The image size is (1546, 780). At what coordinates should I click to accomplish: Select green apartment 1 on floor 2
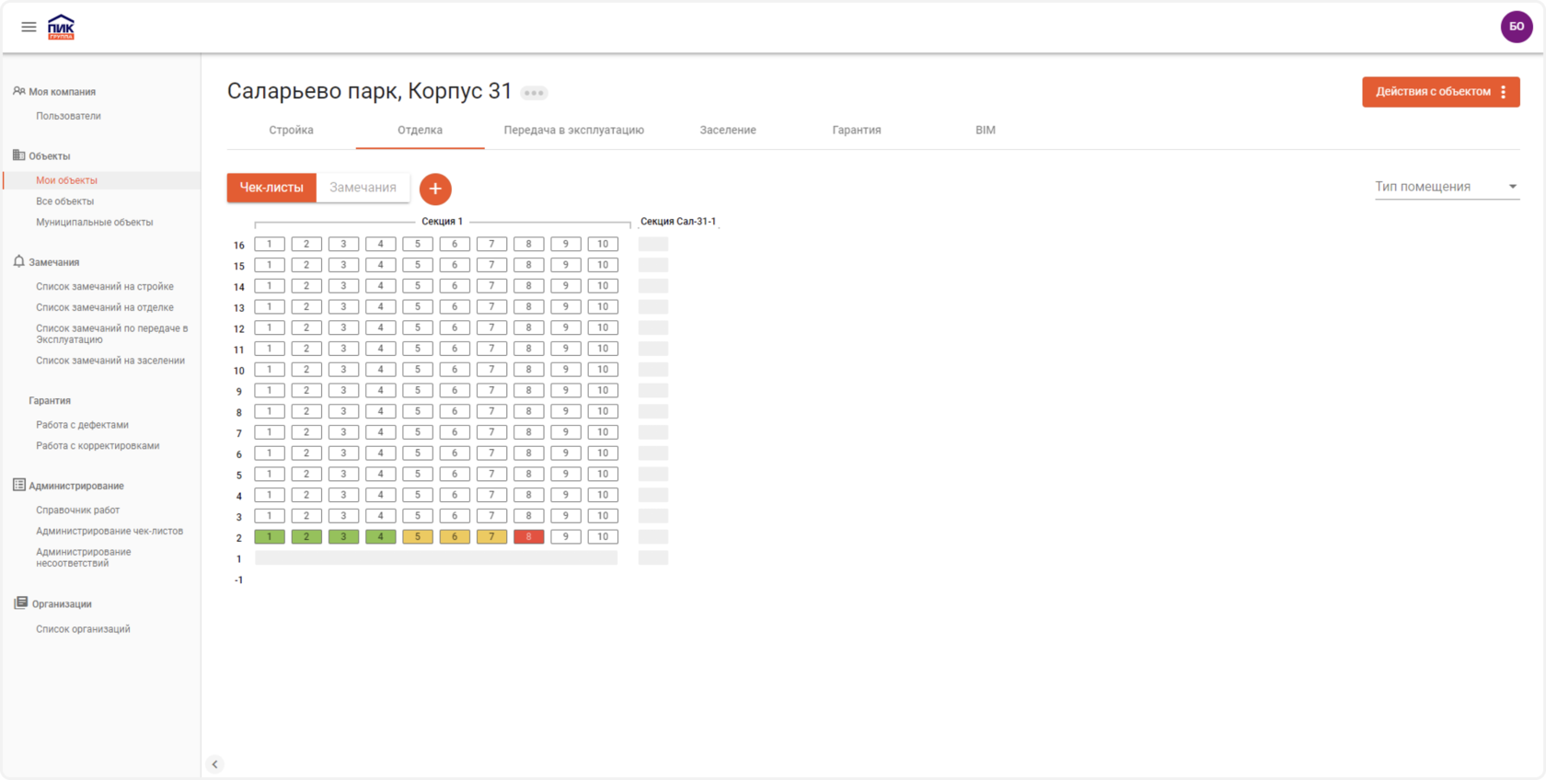click(x=270, y=537)
